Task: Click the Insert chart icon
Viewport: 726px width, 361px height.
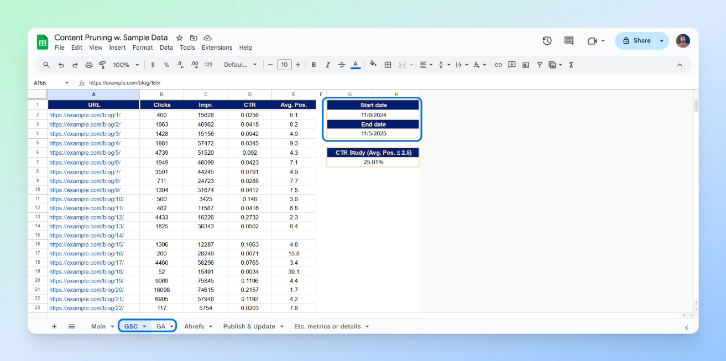Action: tap(526, 65)
